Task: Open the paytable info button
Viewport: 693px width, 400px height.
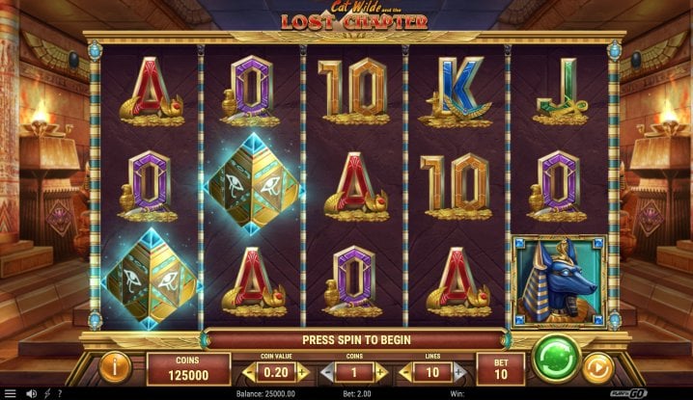Action: click(x=115, y=367)
